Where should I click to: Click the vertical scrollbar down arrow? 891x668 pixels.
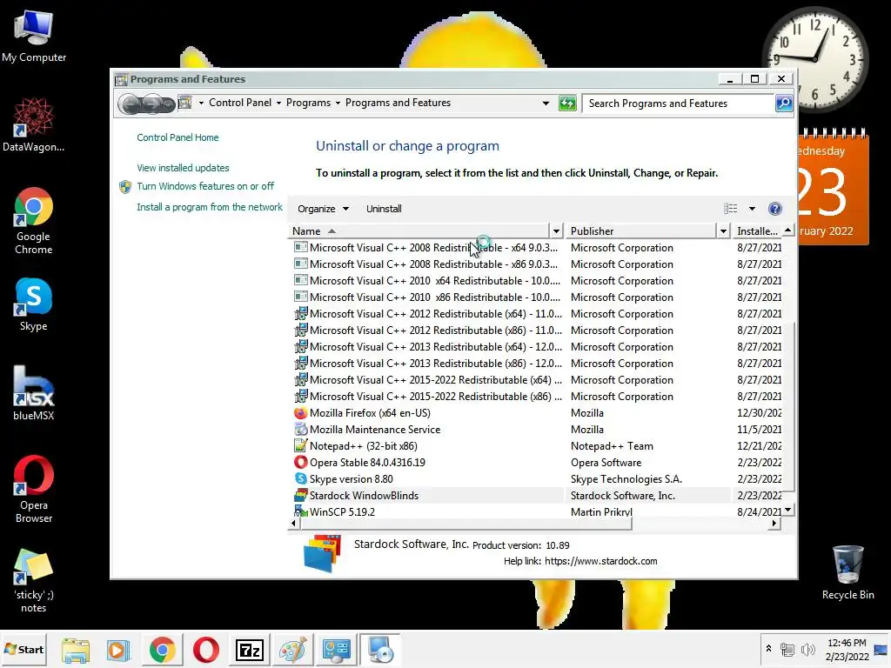(787, 510)
